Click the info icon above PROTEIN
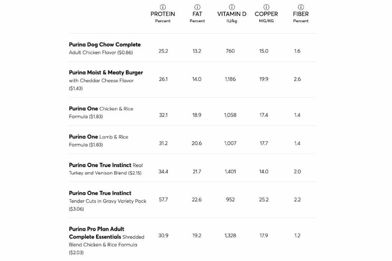This screenshot has width=392, height=261. pos(163,7)
